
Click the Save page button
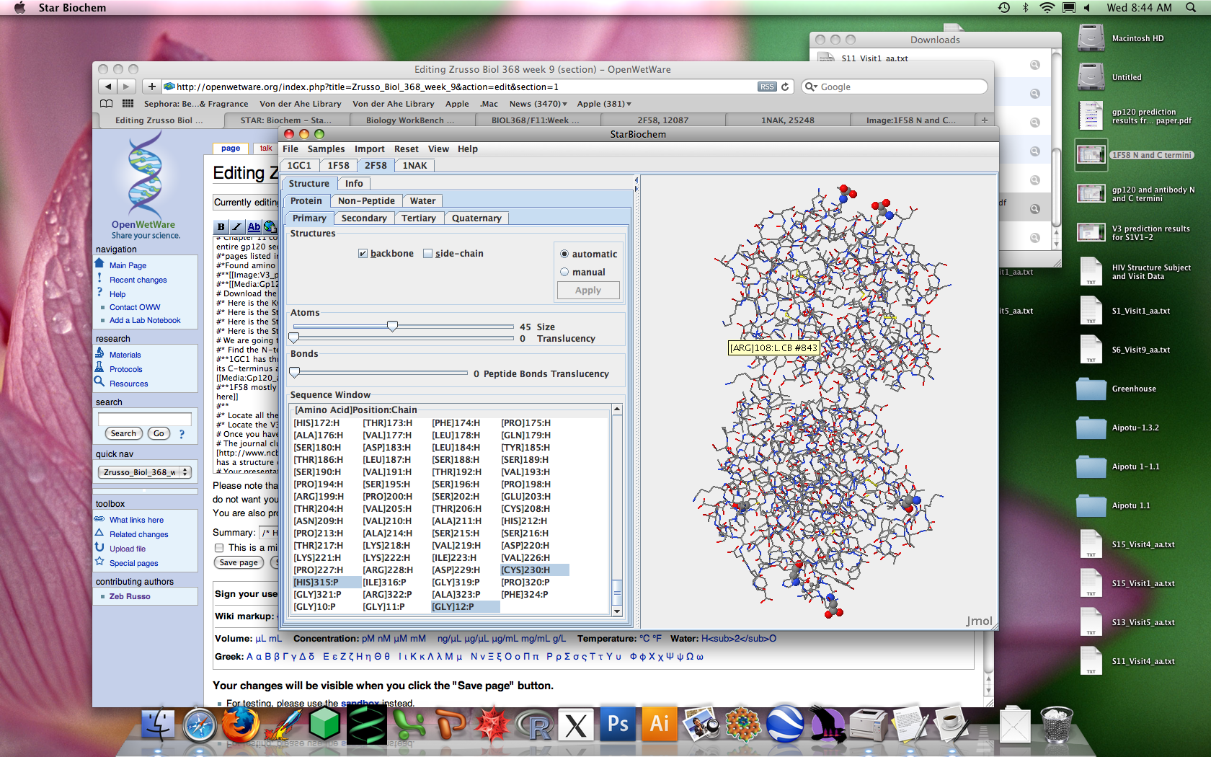pyautogui.click(x=239, y=562)
